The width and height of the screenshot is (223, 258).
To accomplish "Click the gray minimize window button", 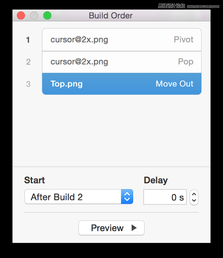I will click(x=34, y=15).
